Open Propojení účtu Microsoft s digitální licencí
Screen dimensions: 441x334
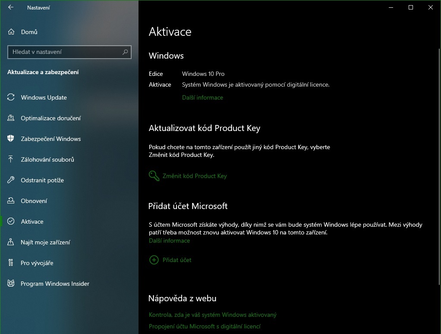(x=205, y=326)
